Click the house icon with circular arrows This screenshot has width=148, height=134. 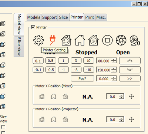(x=66, y=40)
